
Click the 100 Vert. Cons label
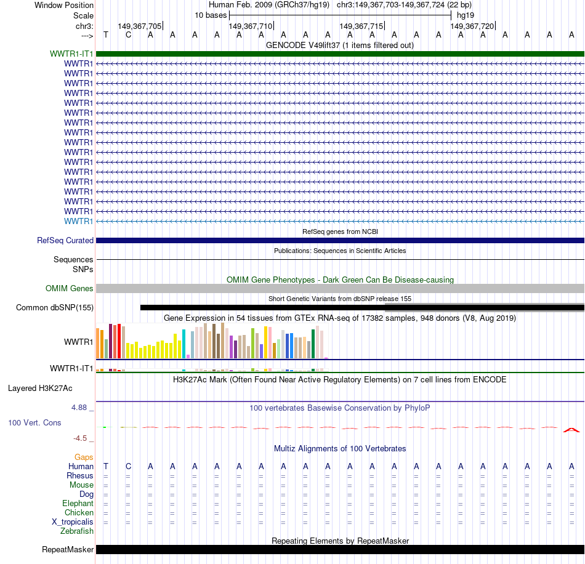click(34, 422)
